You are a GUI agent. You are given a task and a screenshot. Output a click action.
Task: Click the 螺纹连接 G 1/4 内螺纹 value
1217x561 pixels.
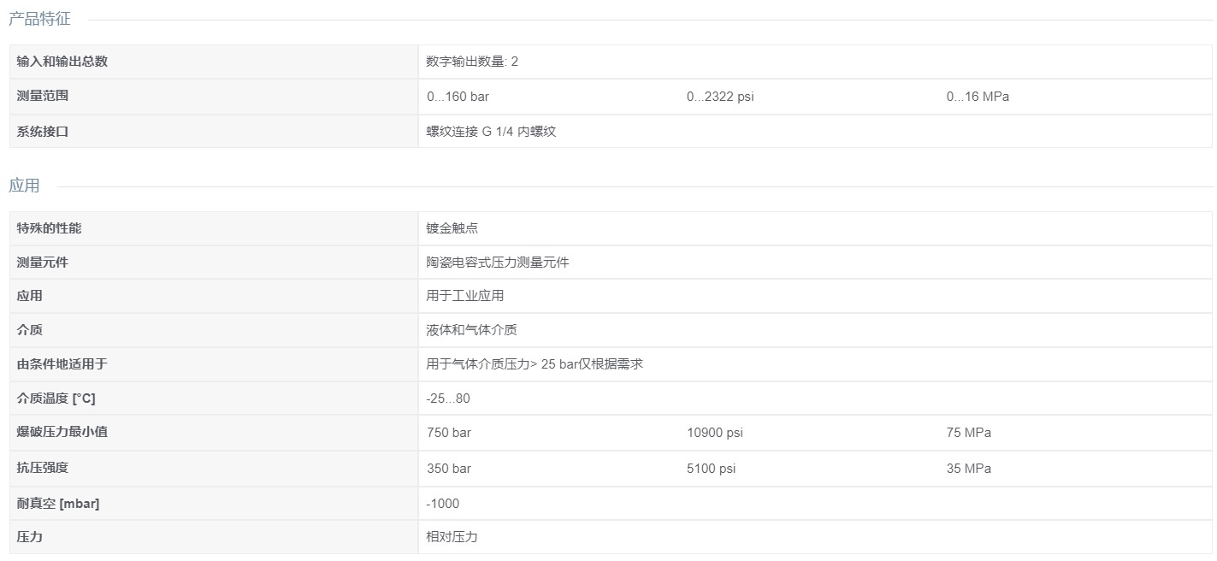coord(491,132)
